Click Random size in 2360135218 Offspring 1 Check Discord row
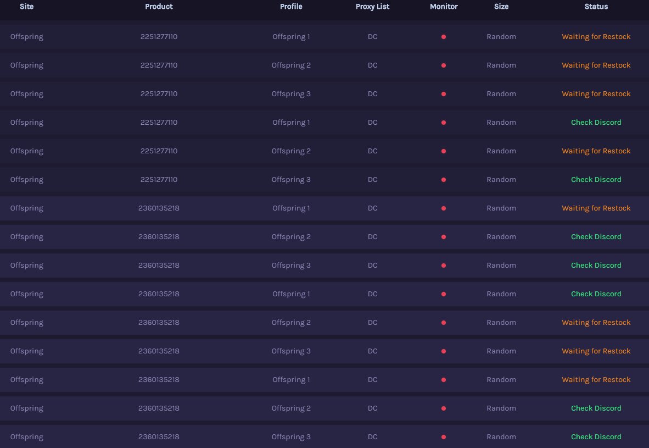This screenshot has height=448, width=649. (x=501, y=294)
